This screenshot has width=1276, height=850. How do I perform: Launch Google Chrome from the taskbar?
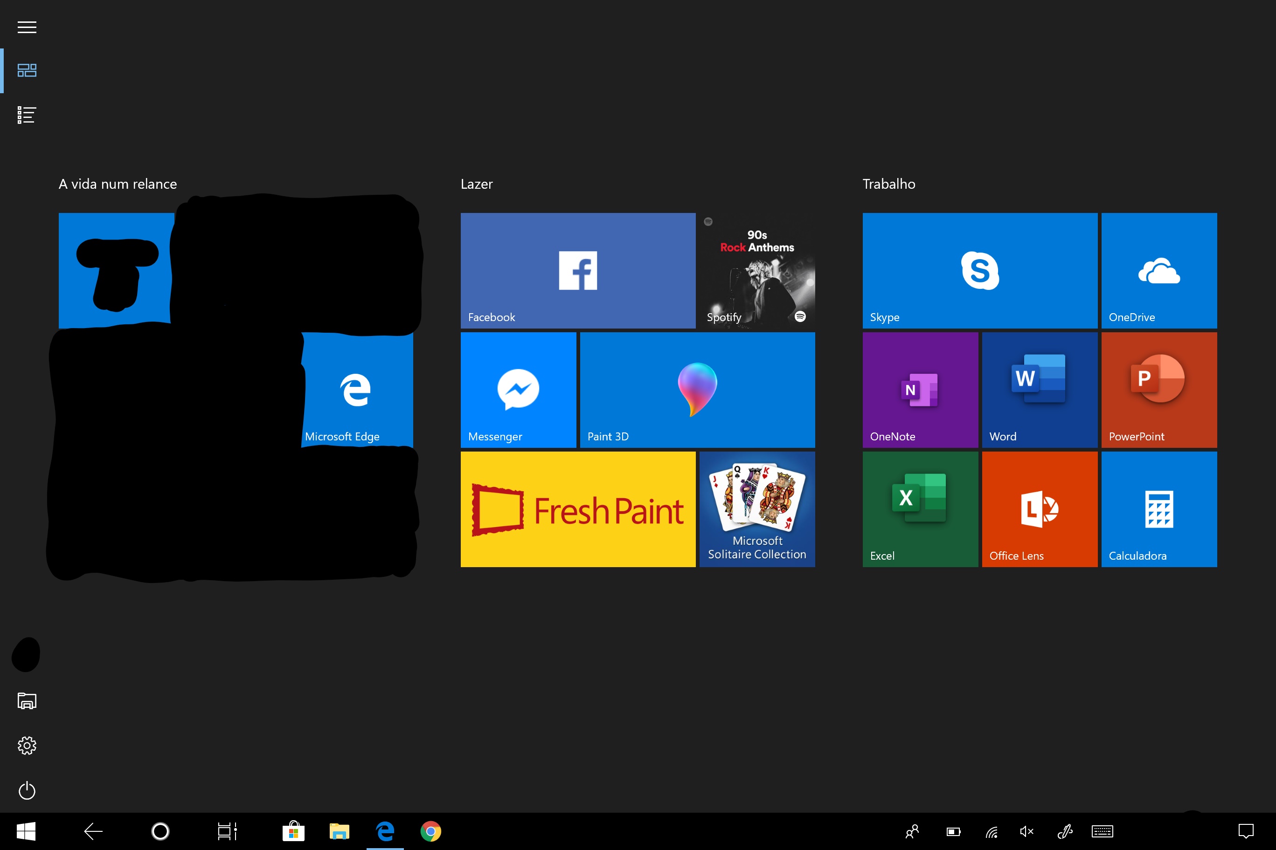click(431, 831)
